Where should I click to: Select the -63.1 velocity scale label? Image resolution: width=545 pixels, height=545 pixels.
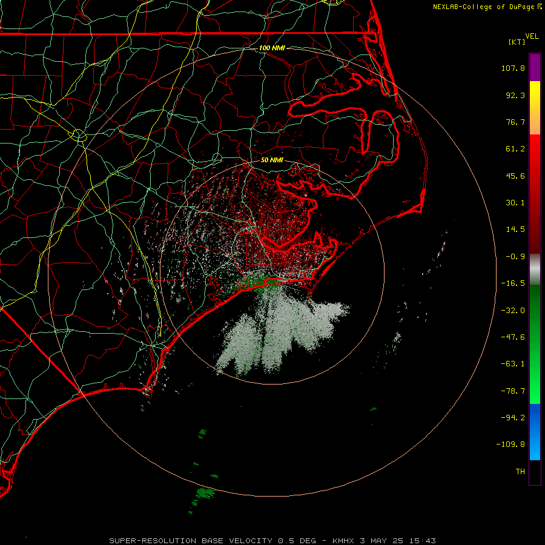point(513,364)
